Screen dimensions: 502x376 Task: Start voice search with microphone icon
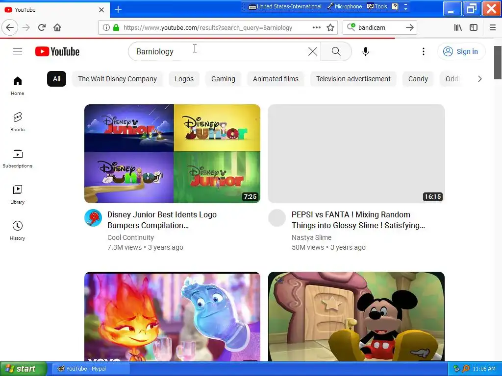365,51
